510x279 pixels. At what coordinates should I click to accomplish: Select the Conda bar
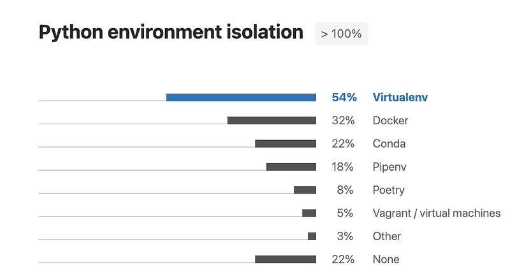[x=286, y=143]
